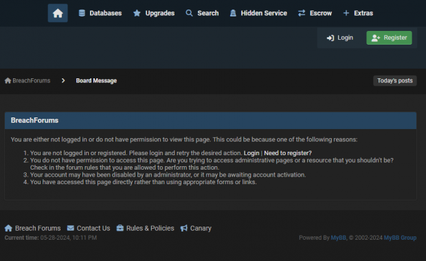This screenshot has width=426, height=261.
Task: Click the breadcrumb chevron separator
Action: 63,80
